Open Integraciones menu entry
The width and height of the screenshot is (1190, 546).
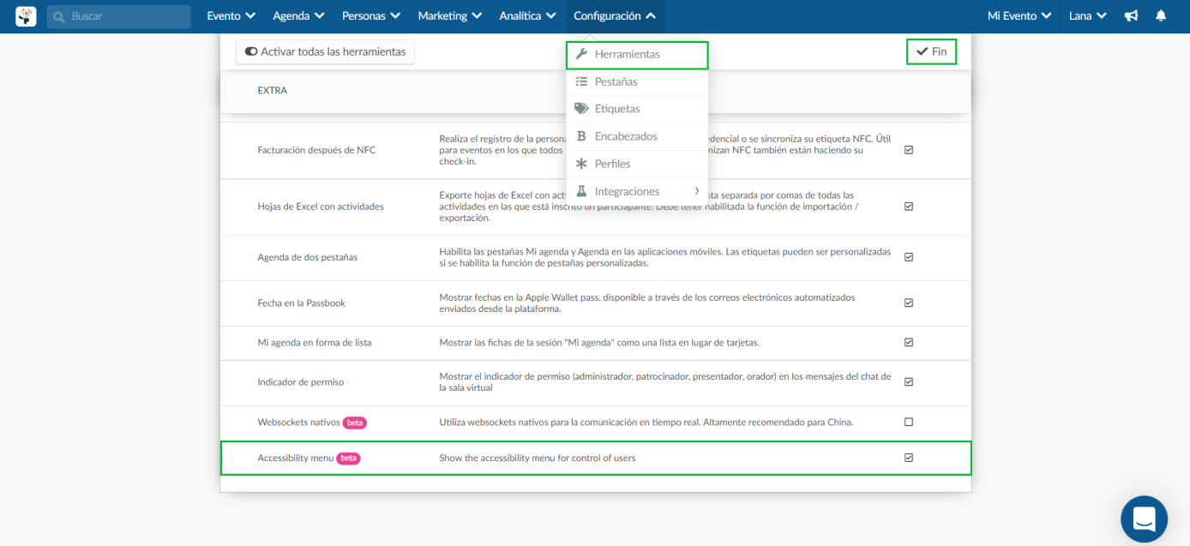pyautogui.click(x=637, y=191)
